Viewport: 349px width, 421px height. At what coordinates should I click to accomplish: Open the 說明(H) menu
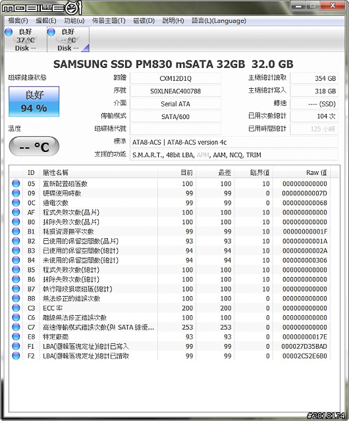(173, 20)
